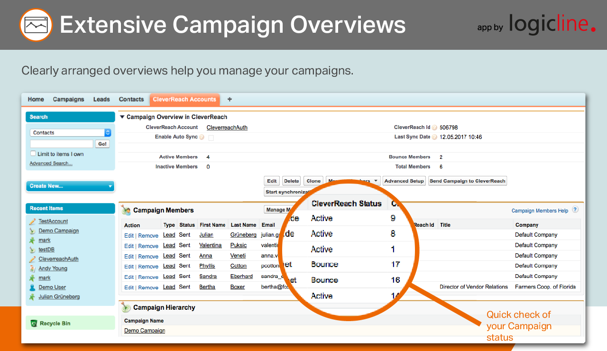Click the Campaign Hierarchy target icon

point(126,307)
